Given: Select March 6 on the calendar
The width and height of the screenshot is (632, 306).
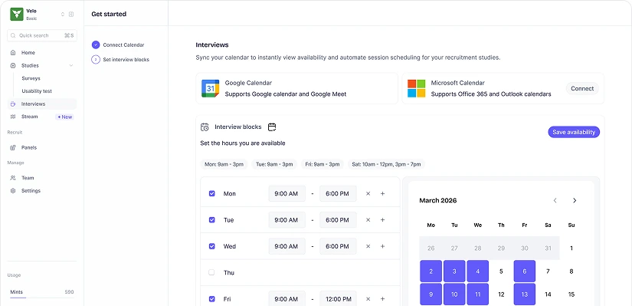Looking at the screenshot, I should (x=525, y=271).
